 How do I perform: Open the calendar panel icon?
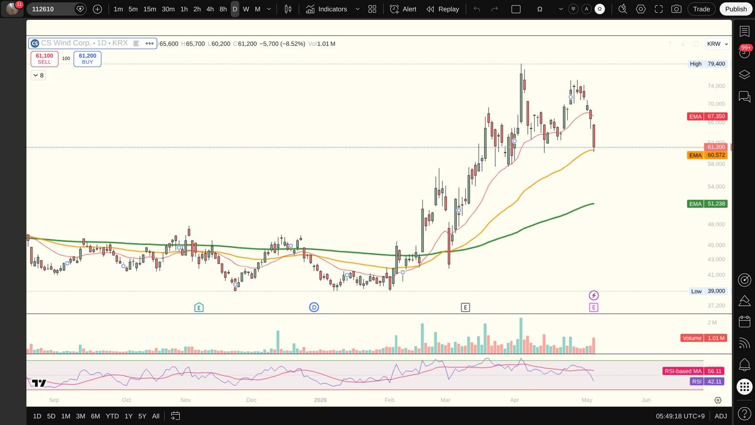[x=745, y=322]
